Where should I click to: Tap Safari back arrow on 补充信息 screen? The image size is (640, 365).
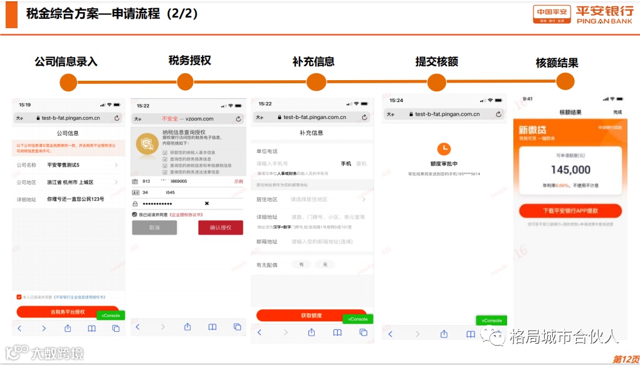point(260,332)
